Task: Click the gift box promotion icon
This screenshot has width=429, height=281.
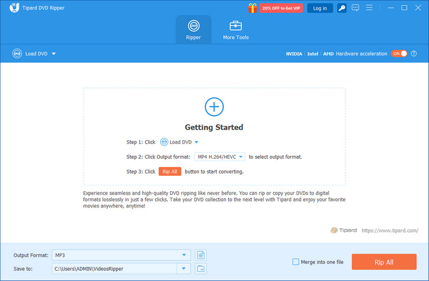Action: pyautogui.click(x=253, y=8)
